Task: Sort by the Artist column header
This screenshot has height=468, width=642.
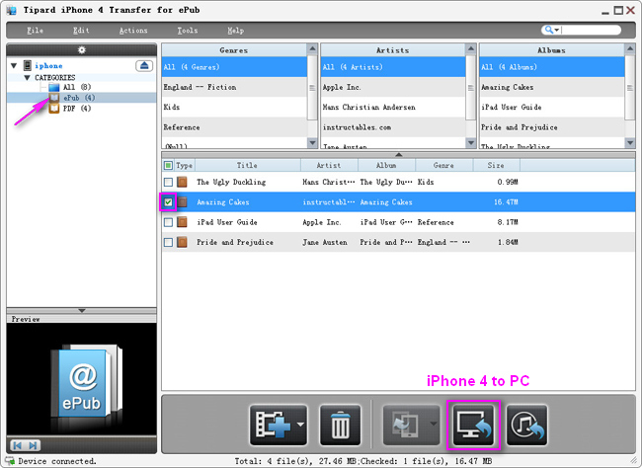Action: coord(329,166)
